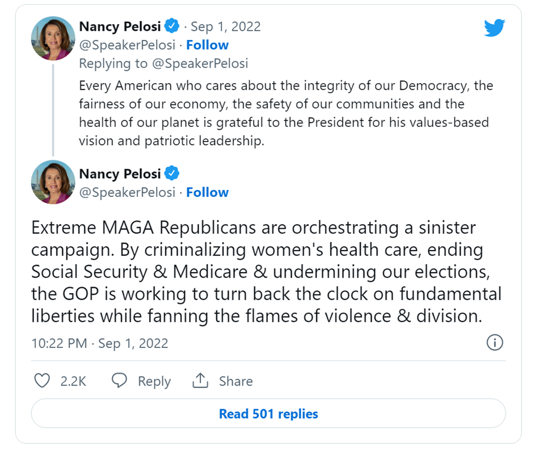Click the Share text label
The height and width of the screenshot is (450, 557).
tap(236, 382)
